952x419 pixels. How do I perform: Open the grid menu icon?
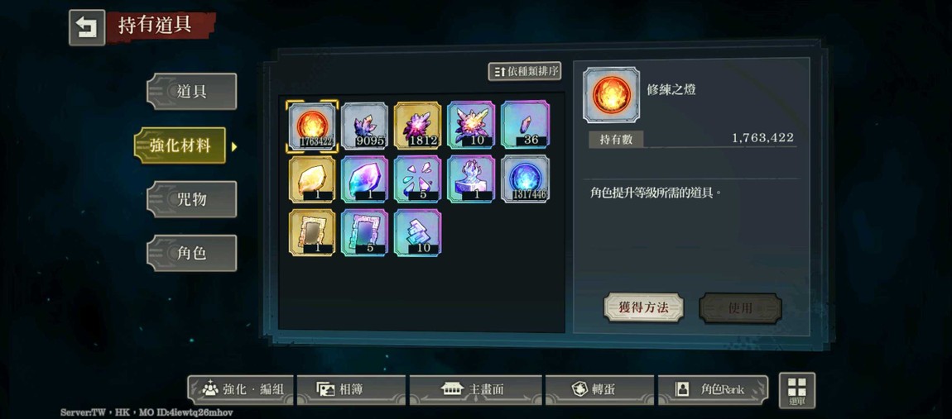tap(797, 390)
